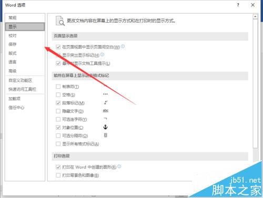
Task: Click the scrollbar up arrow
Action: (x=255, y=17)
